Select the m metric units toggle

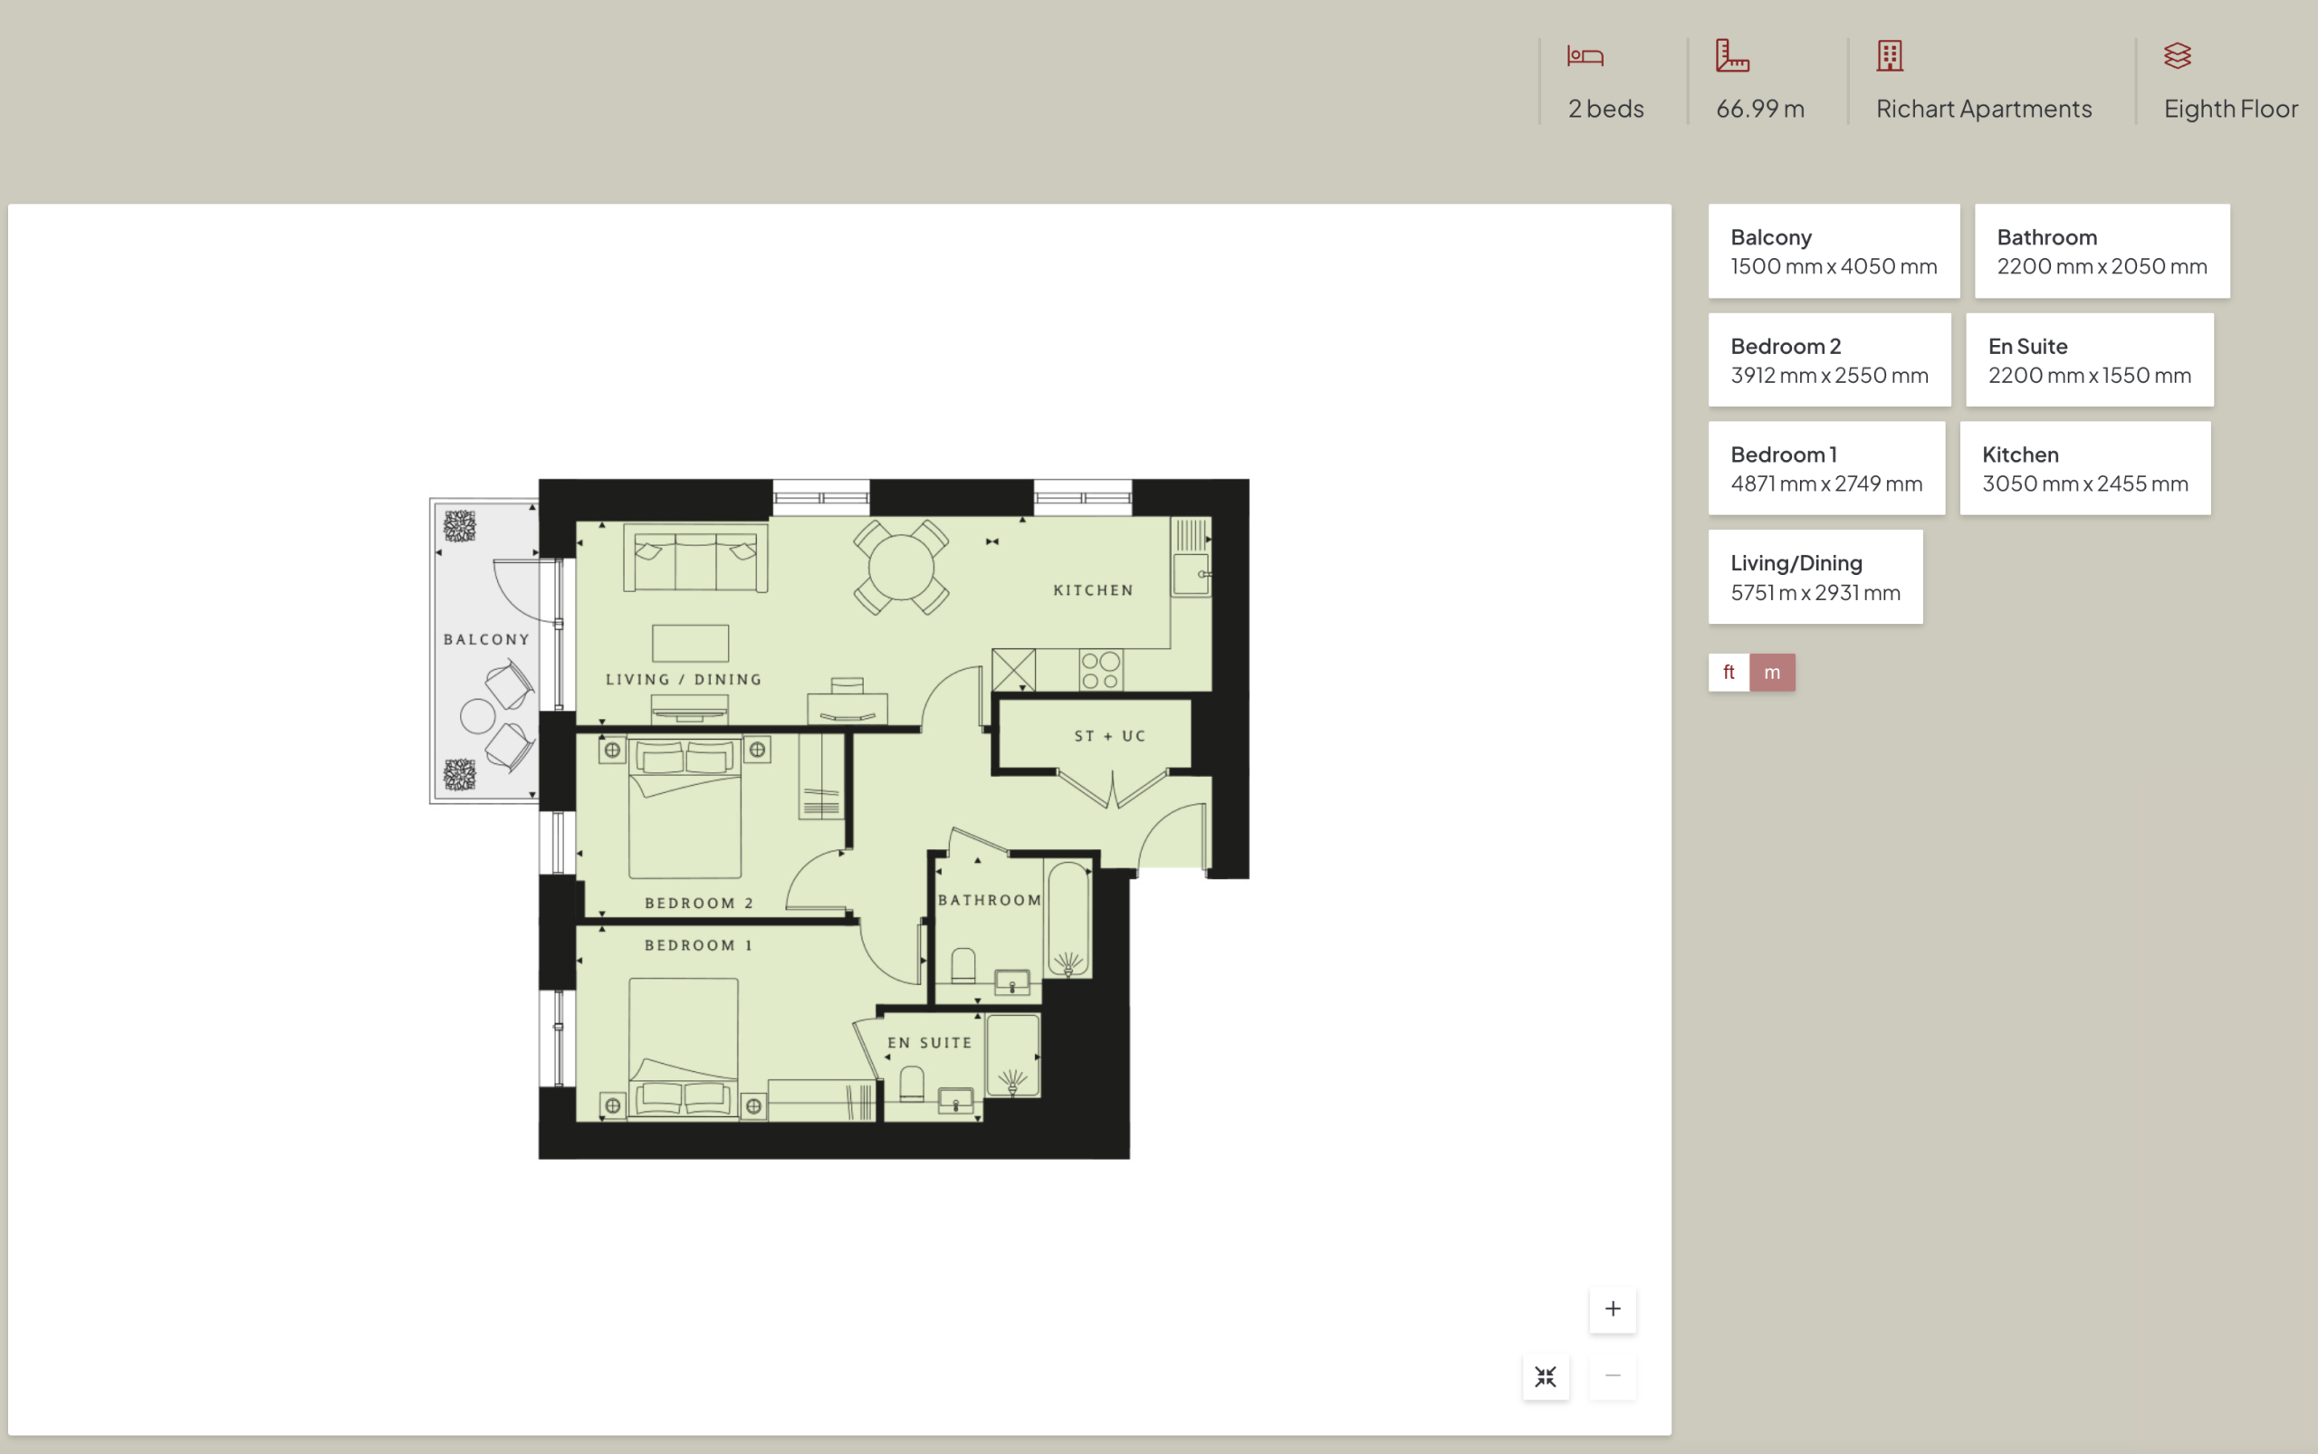point(1772,672)
